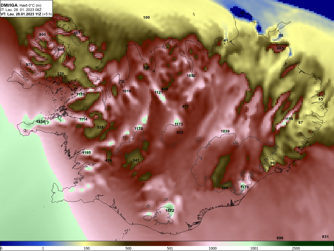Click the 446 map label
Viewport: 334px width, 251px height.
[x=165, y=89]
